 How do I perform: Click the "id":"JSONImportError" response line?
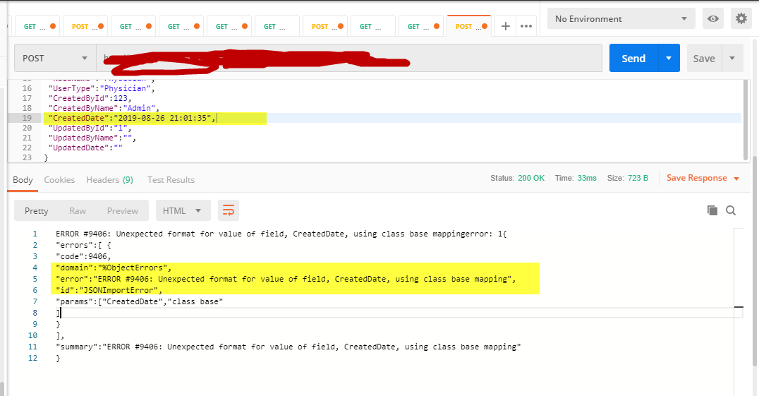(109, 290)
